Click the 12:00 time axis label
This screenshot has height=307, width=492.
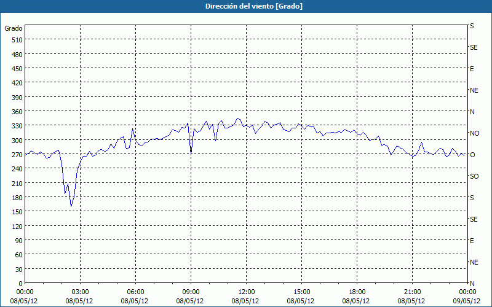pos(247,292)
